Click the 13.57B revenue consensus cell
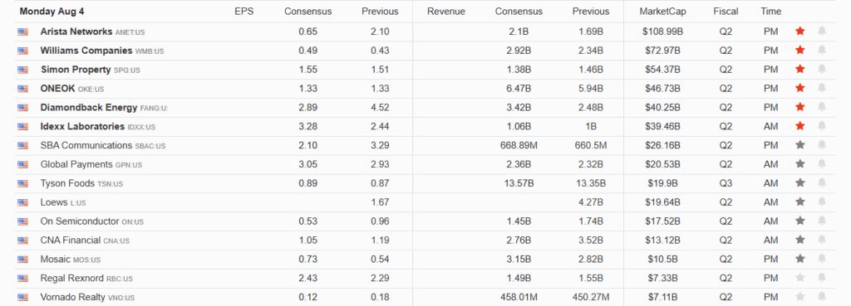 [519, 183]
